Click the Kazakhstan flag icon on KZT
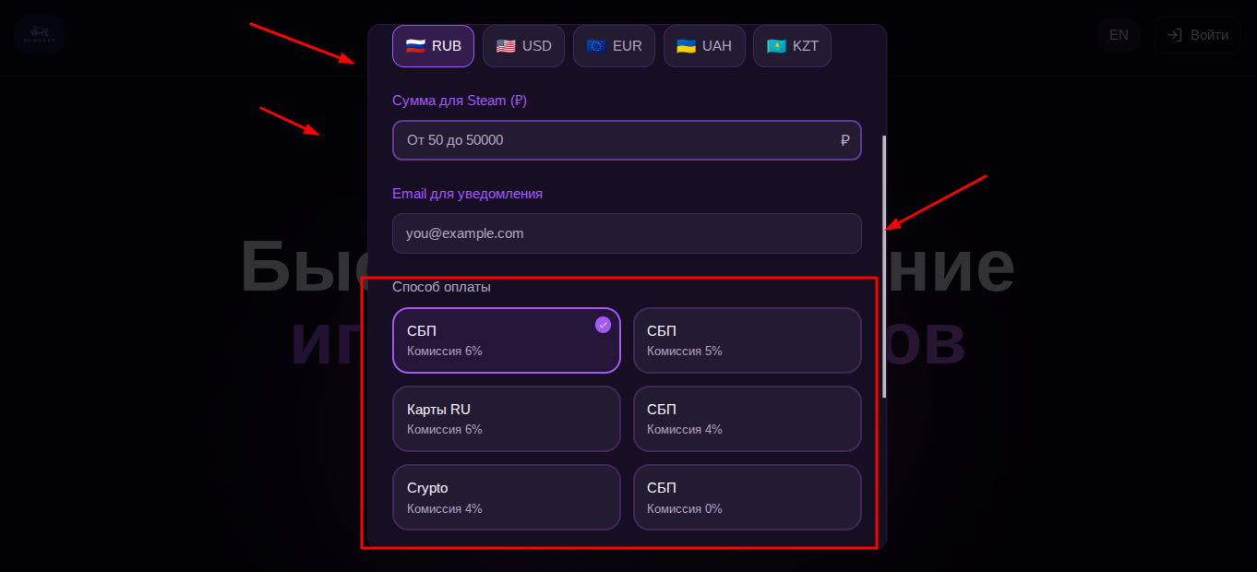The image size is (1257, 572). coord(776,46)
